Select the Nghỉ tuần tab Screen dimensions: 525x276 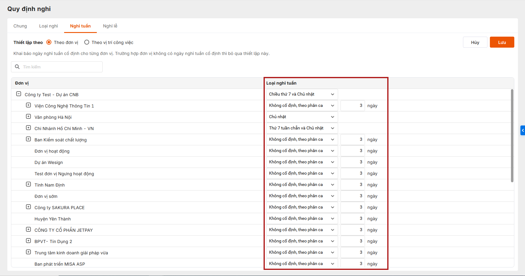tap(80, 26)
